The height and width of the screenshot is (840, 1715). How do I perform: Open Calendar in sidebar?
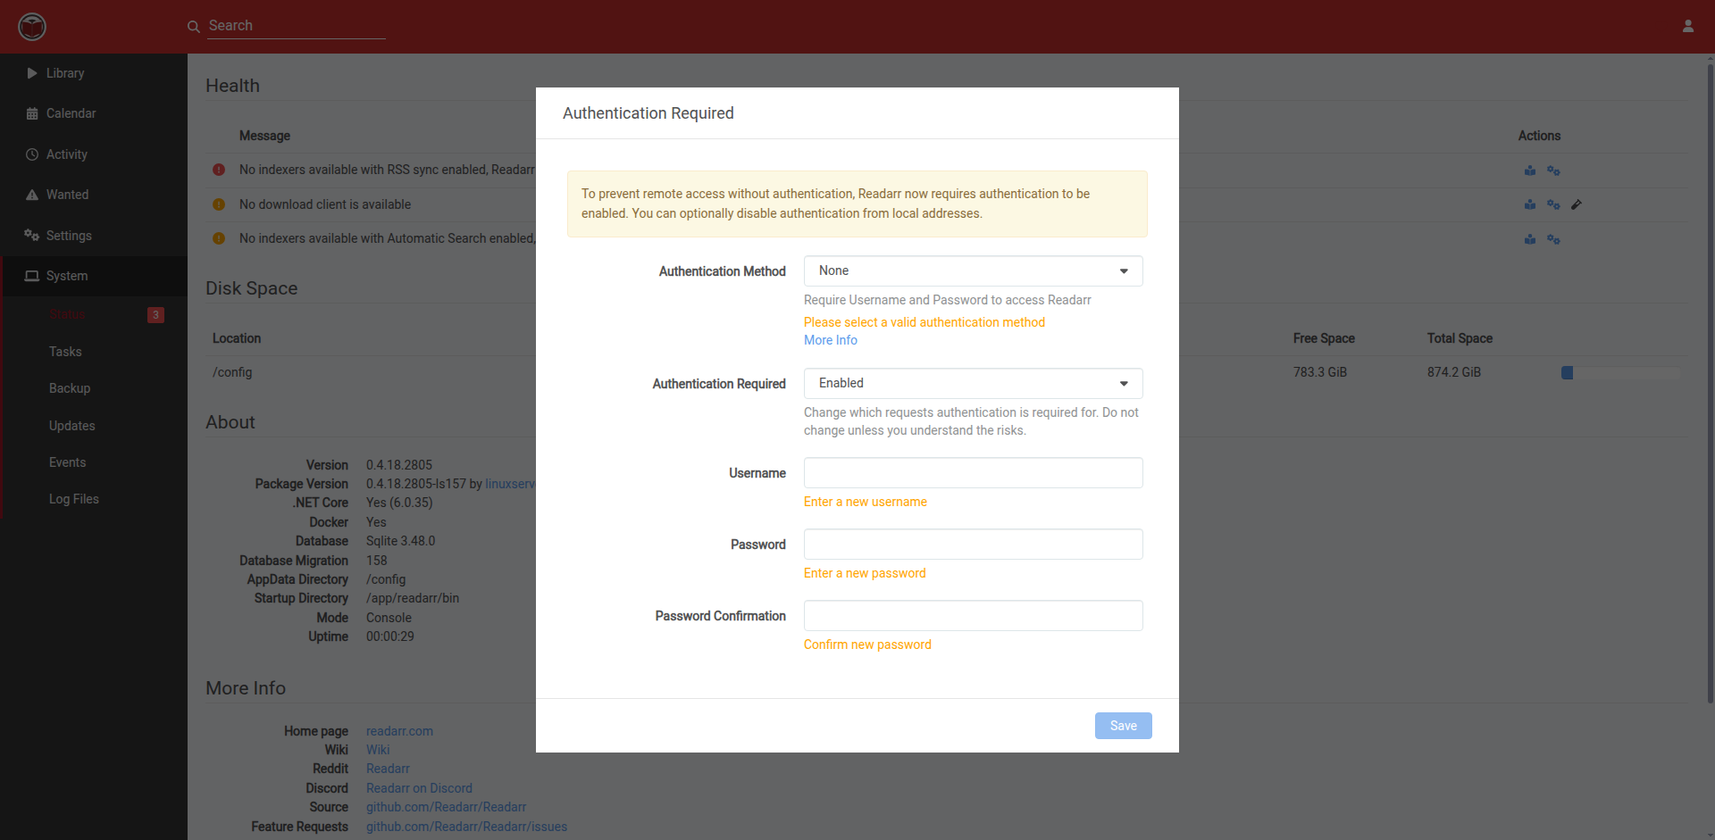pyautogui.click(x=94, y=113)
